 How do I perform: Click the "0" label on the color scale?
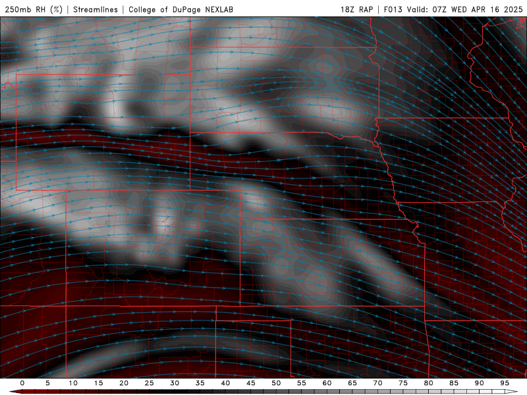coord(22,383)
